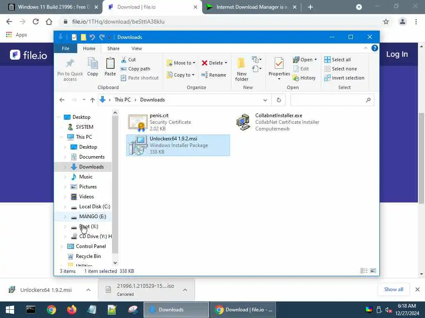Click Edit in the Open group

coord(301,69)
